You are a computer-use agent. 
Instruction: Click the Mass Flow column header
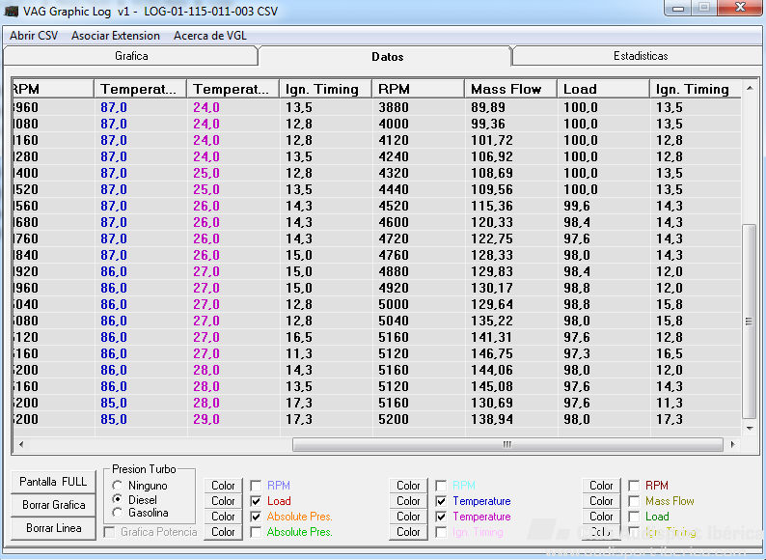510,89
